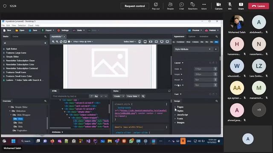Select Container in the breadcrumb bar
The width and height of the screenshot is (273, 153).
(x=180, y=42)
